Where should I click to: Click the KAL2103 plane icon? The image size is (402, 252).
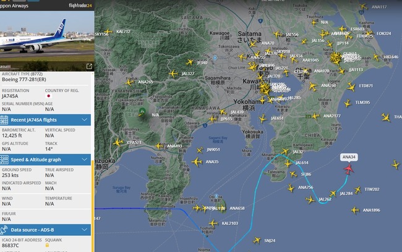point(213,224)
